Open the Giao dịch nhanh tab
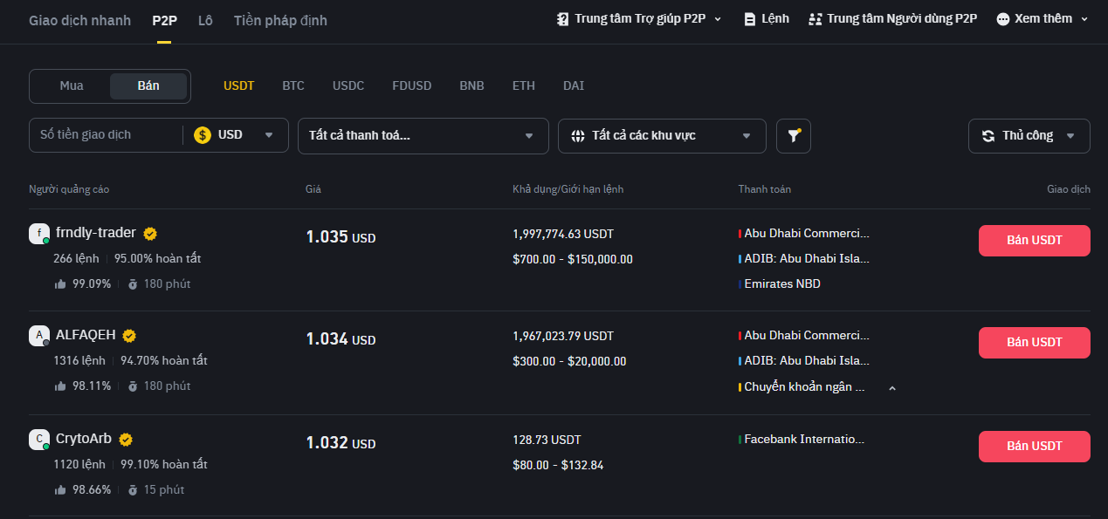Screen dimensions: 1108x519 tap(79, 20)
